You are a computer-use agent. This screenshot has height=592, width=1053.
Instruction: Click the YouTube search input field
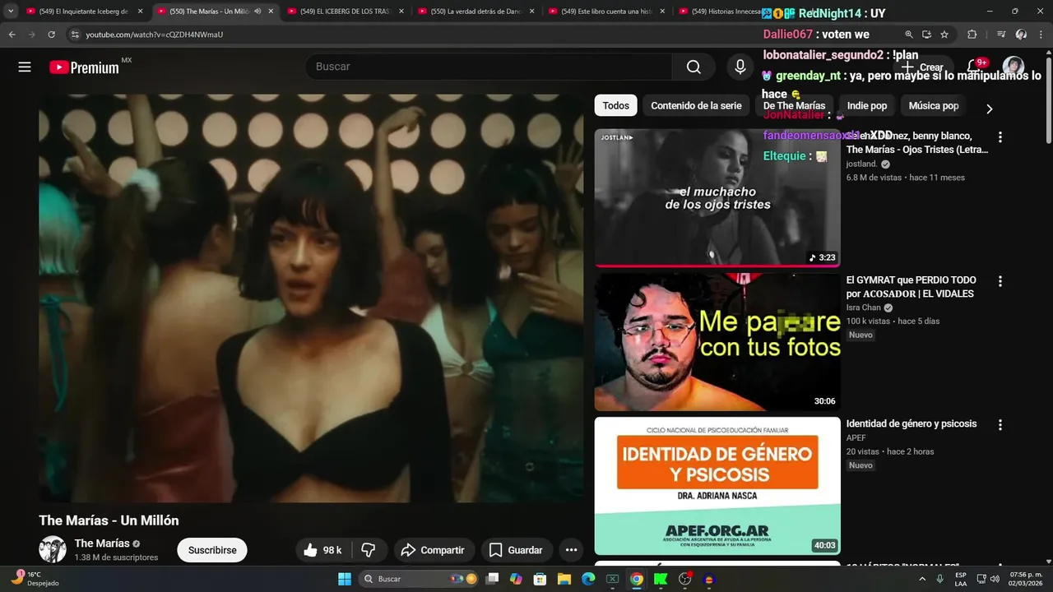point(489,67)
